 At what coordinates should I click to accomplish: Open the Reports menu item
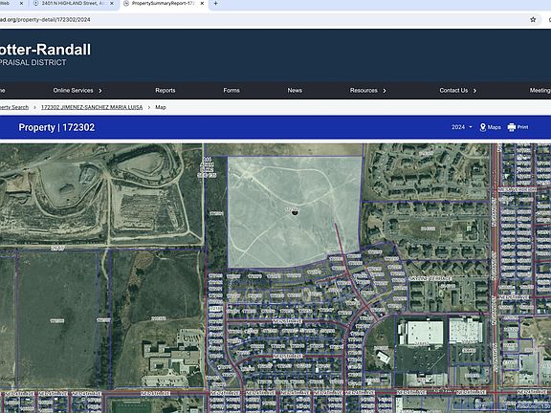pyautogui.click(x=165, y=91)
